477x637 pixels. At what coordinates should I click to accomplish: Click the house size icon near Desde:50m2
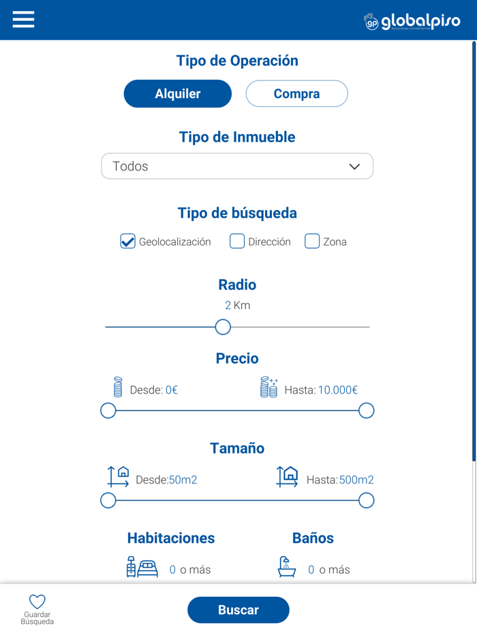click(x=117, y=476)
